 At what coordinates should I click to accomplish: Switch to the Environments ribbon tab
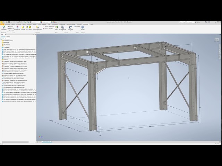pos(55,25)
